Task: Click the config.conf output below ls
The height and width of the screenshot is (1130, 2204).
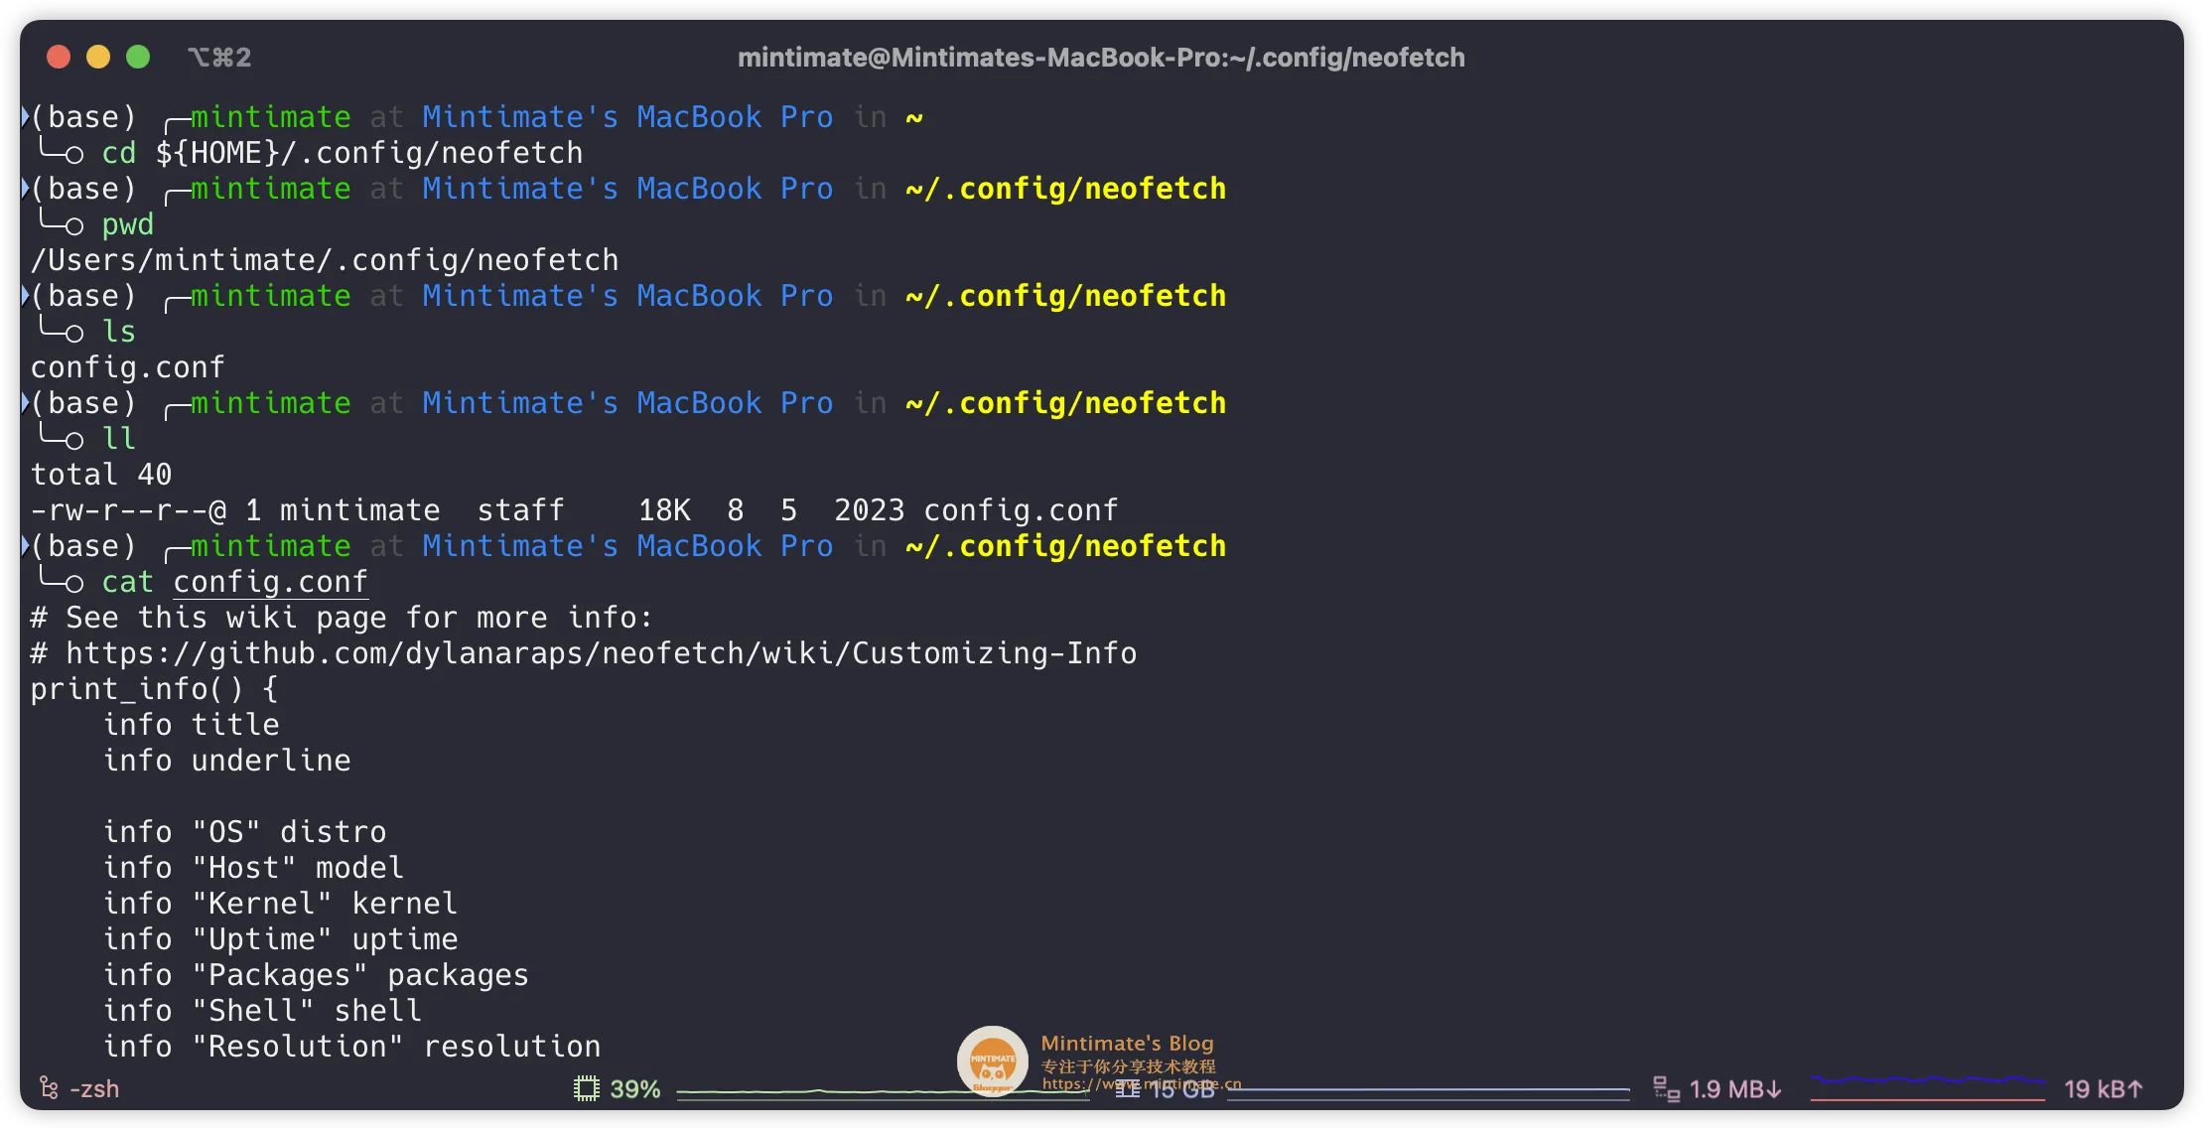Action: point(128,367)
